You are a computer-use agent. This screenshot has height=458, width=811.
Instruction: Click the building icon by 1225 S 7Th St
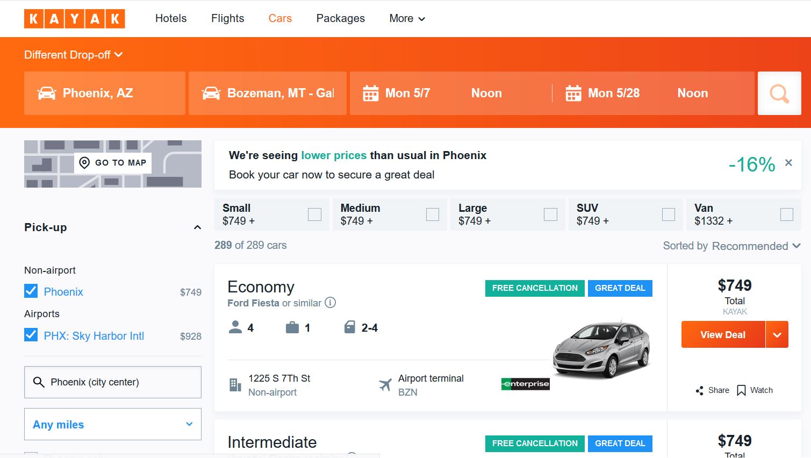235,385
